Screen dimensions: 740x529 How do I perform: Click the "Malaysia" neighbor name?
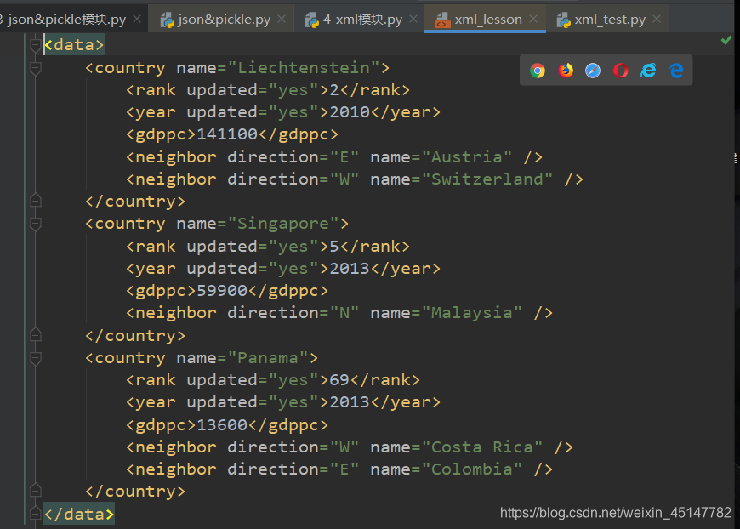point(472,313)
